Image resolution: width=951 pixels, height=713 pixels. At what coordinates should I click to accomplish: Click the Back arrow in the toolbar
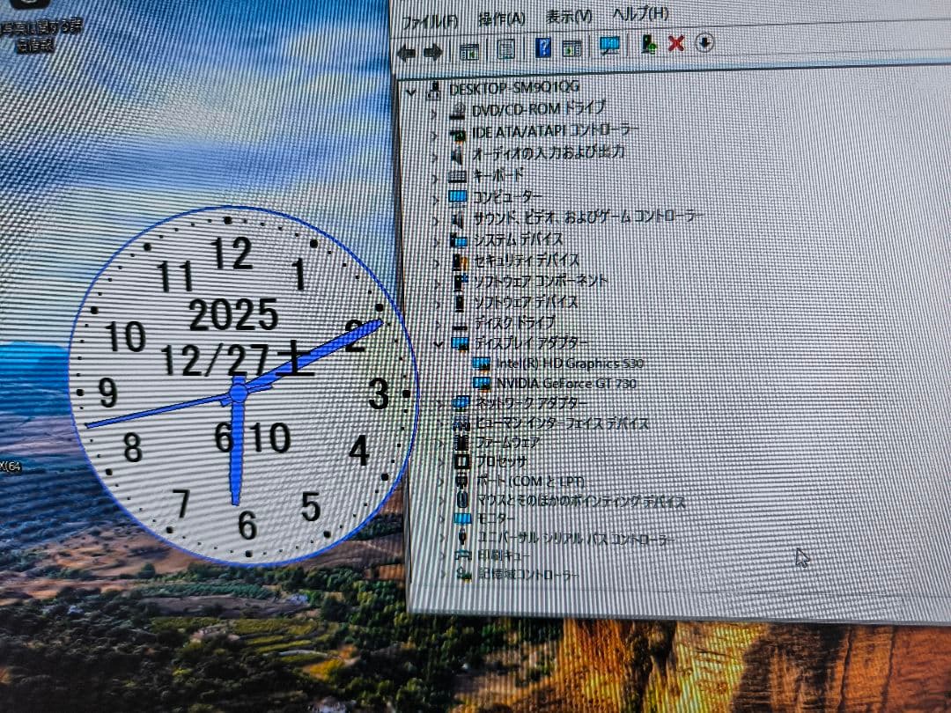(407, 52)
